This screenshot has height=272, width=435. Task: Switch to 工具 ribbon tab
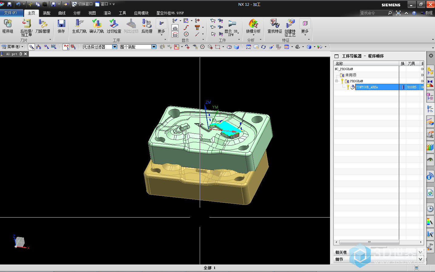tap(122, 13)
